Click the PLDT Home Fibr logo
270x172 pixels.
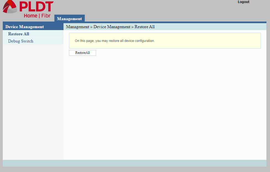click(27, 9)
